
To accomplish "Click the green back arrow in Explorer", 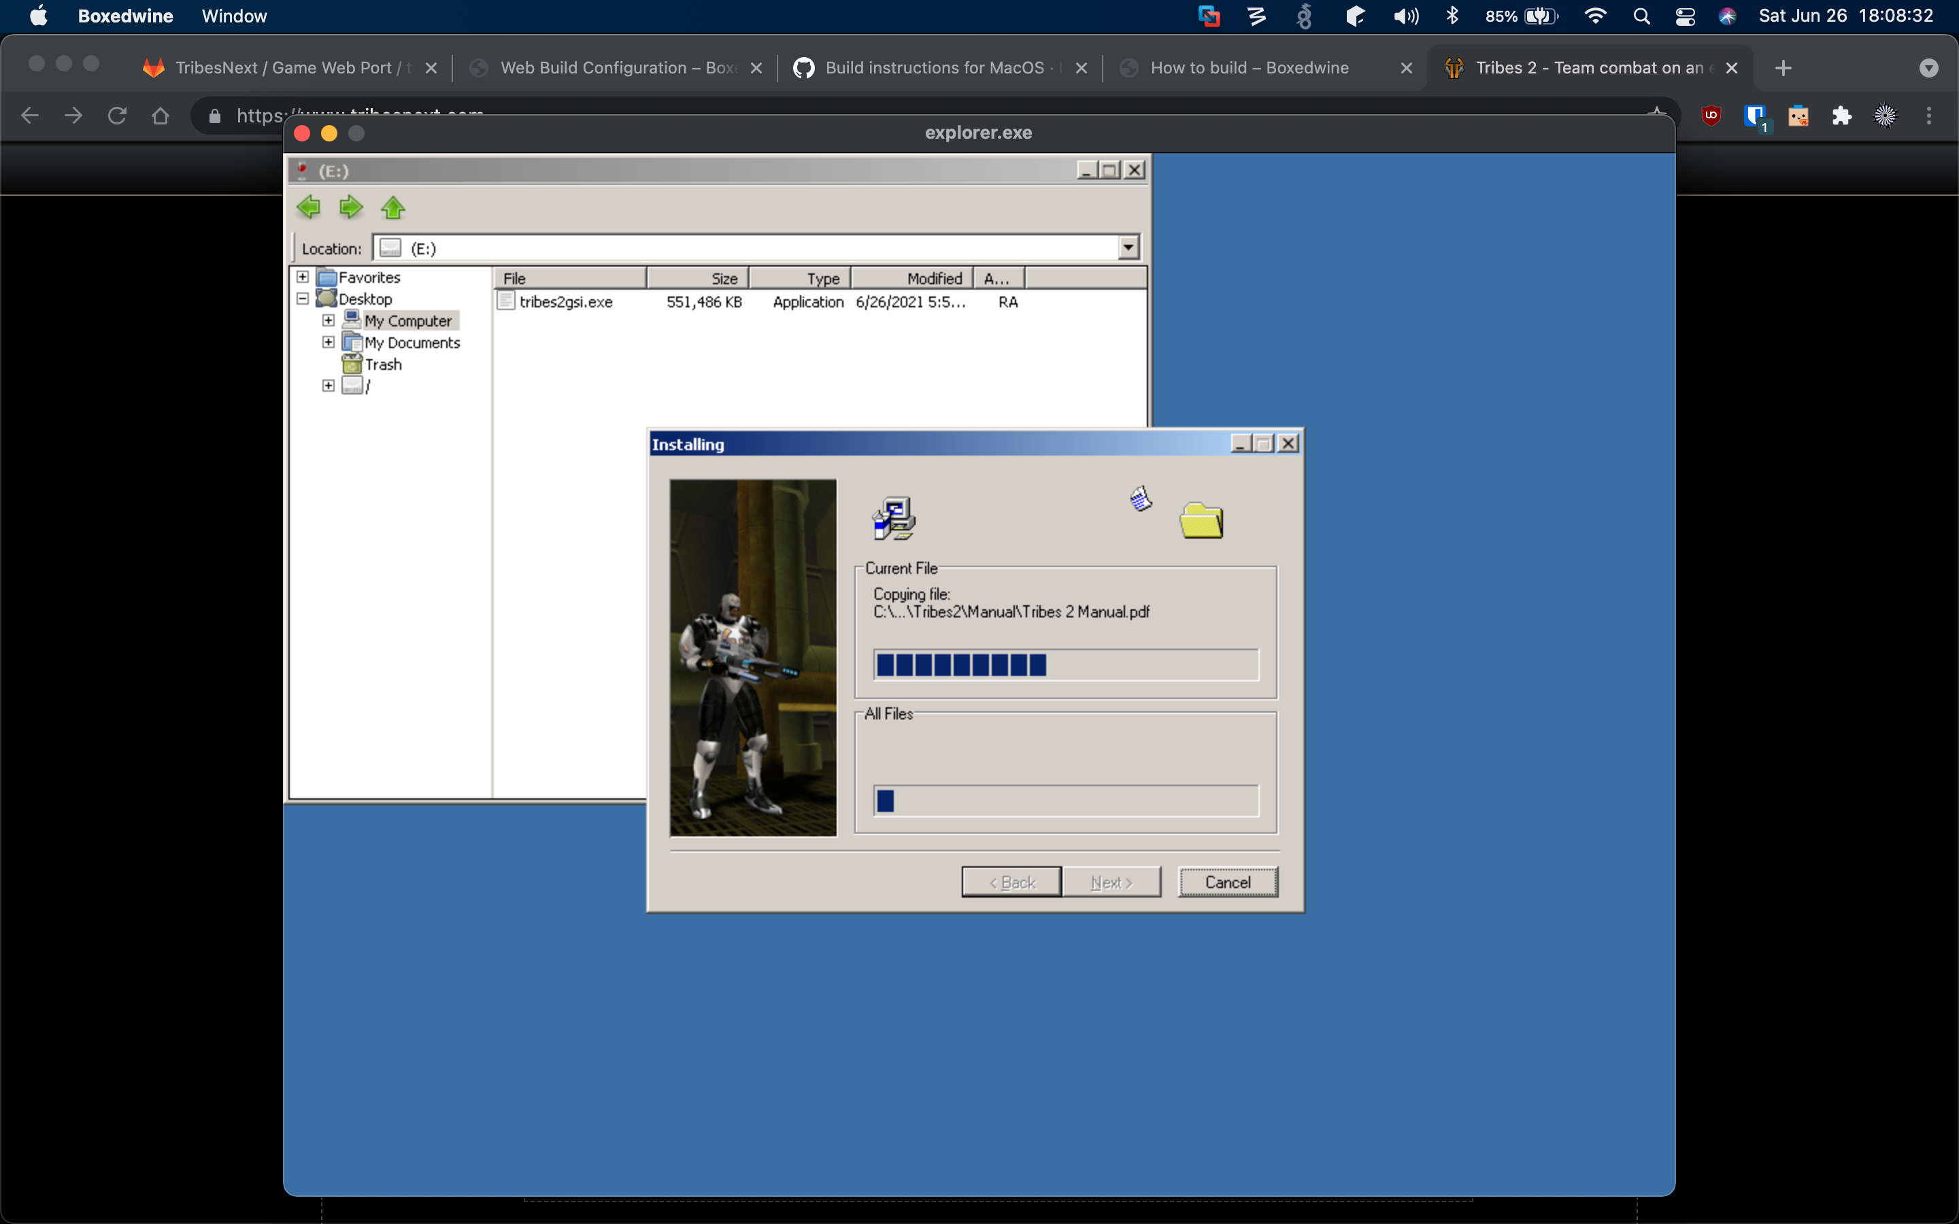I will point(308,208).
